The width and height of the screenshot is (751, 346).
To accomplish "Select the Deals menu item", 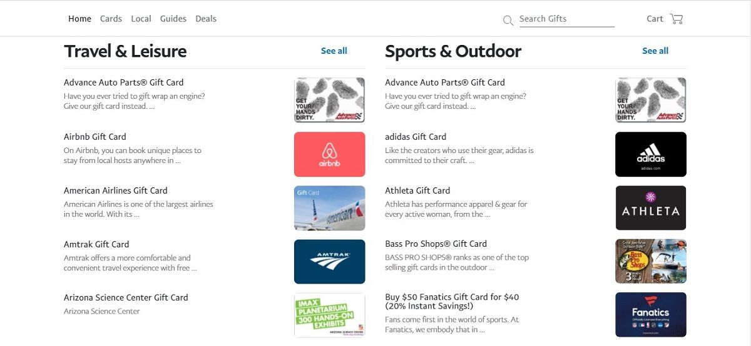I will click(x=206, y=19).
